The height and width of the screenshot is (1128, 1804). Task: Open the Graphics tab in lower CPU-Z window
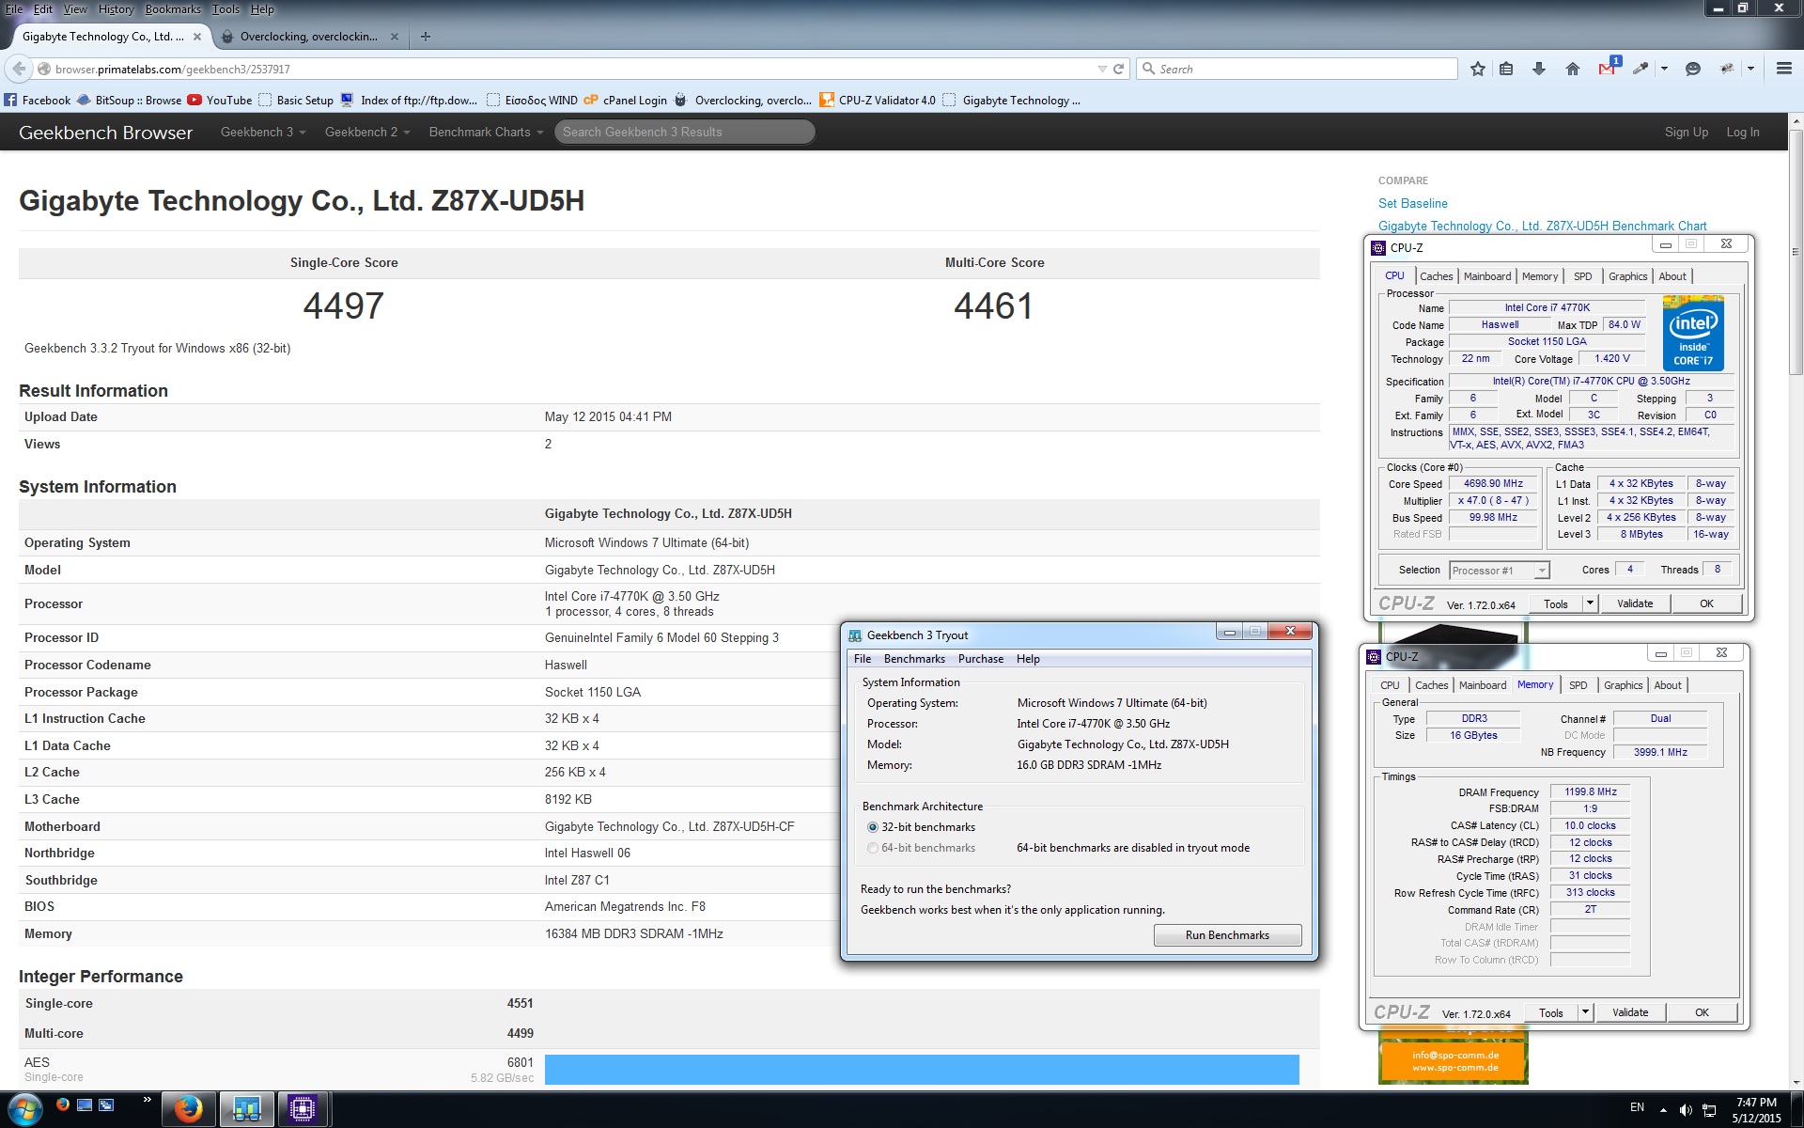click(x=1624, y=685)
